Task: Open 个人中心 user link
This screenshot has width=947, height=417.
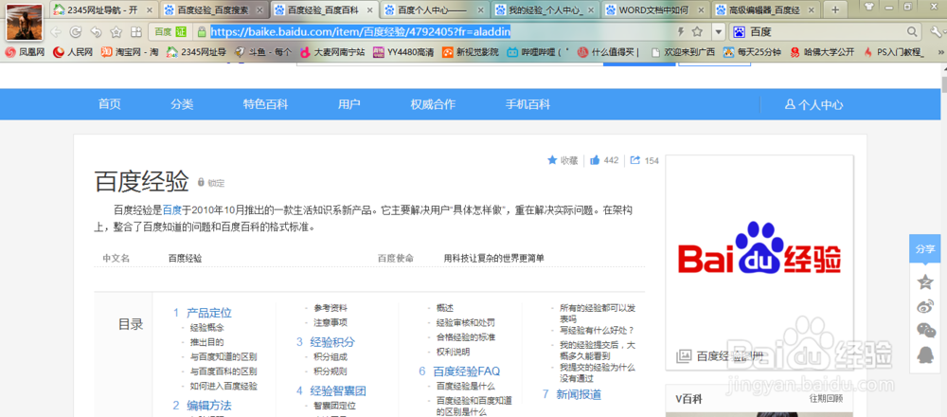Action: (814, 104)
